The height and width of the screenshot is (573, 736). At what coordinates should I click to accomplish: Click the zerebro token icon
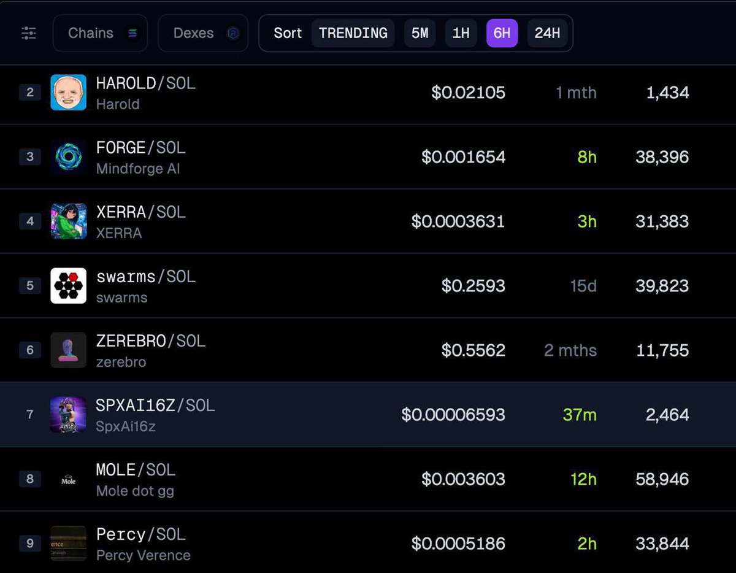click(68, 350)
